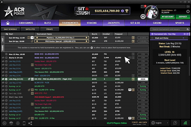
Task: Click the S icon in HiS #52 row
Action: [133, 79]
